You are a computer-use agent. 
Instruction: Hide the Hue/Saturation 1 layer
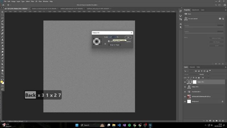click(185, 92)
